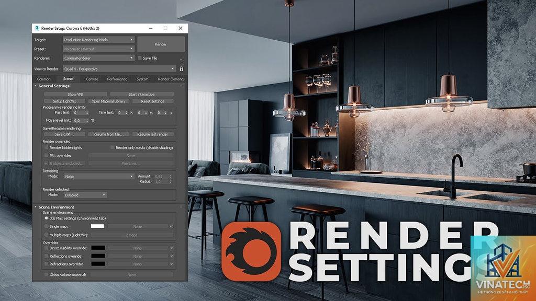Image resolution: width=536 pixels, height=301 pixels.
Task: Open the Preset dropdown
Action: (x=98, y=49)
